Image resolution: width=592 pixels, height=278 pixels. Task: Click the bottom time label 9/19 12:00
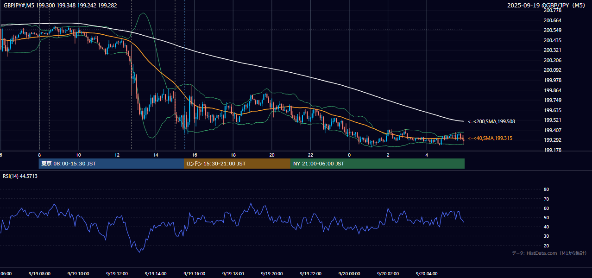coord(117,273)
